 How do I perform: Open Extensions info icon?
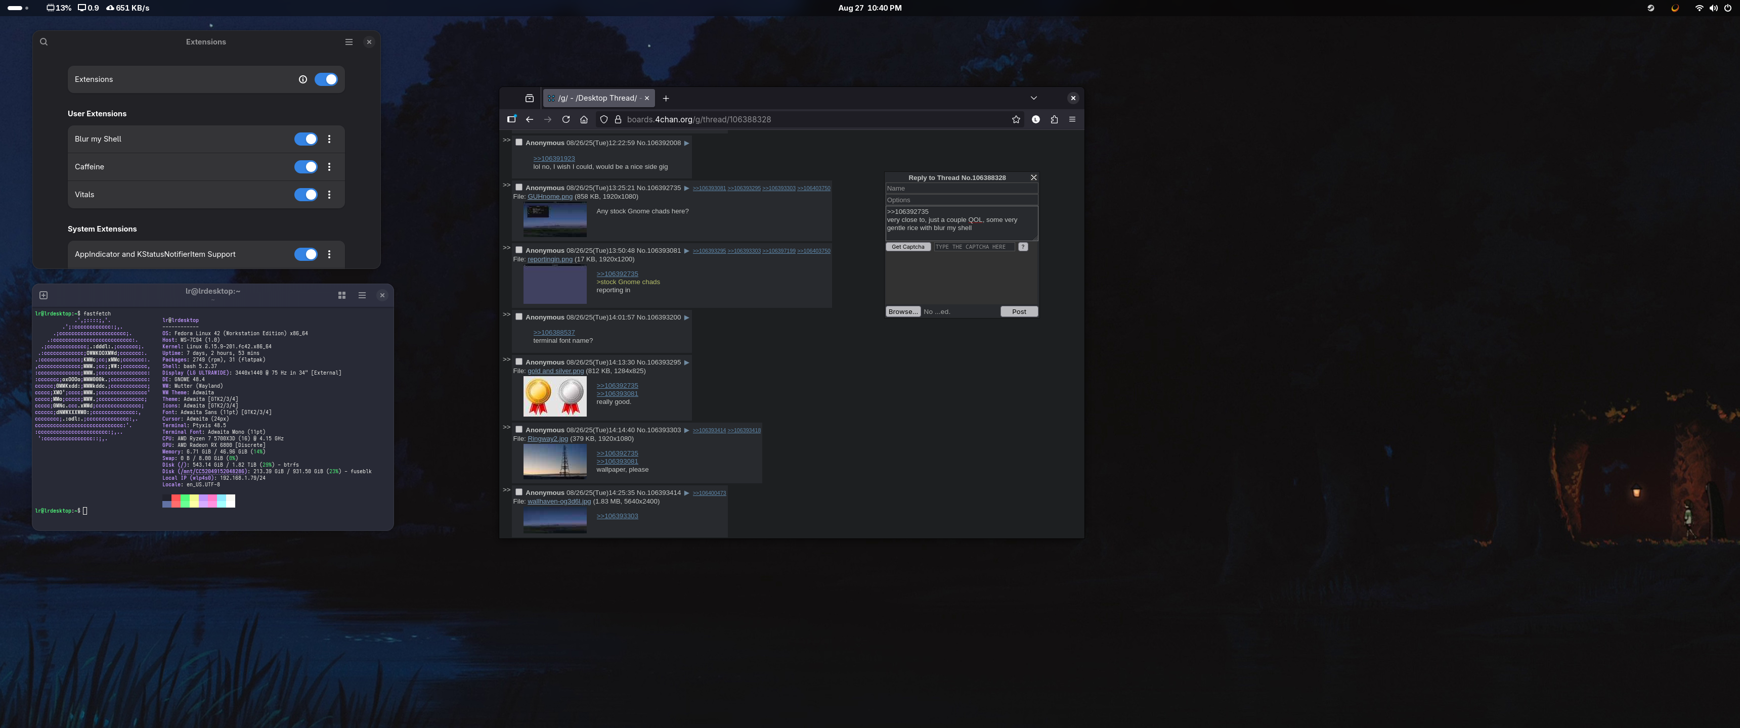(x=302, y=80)
